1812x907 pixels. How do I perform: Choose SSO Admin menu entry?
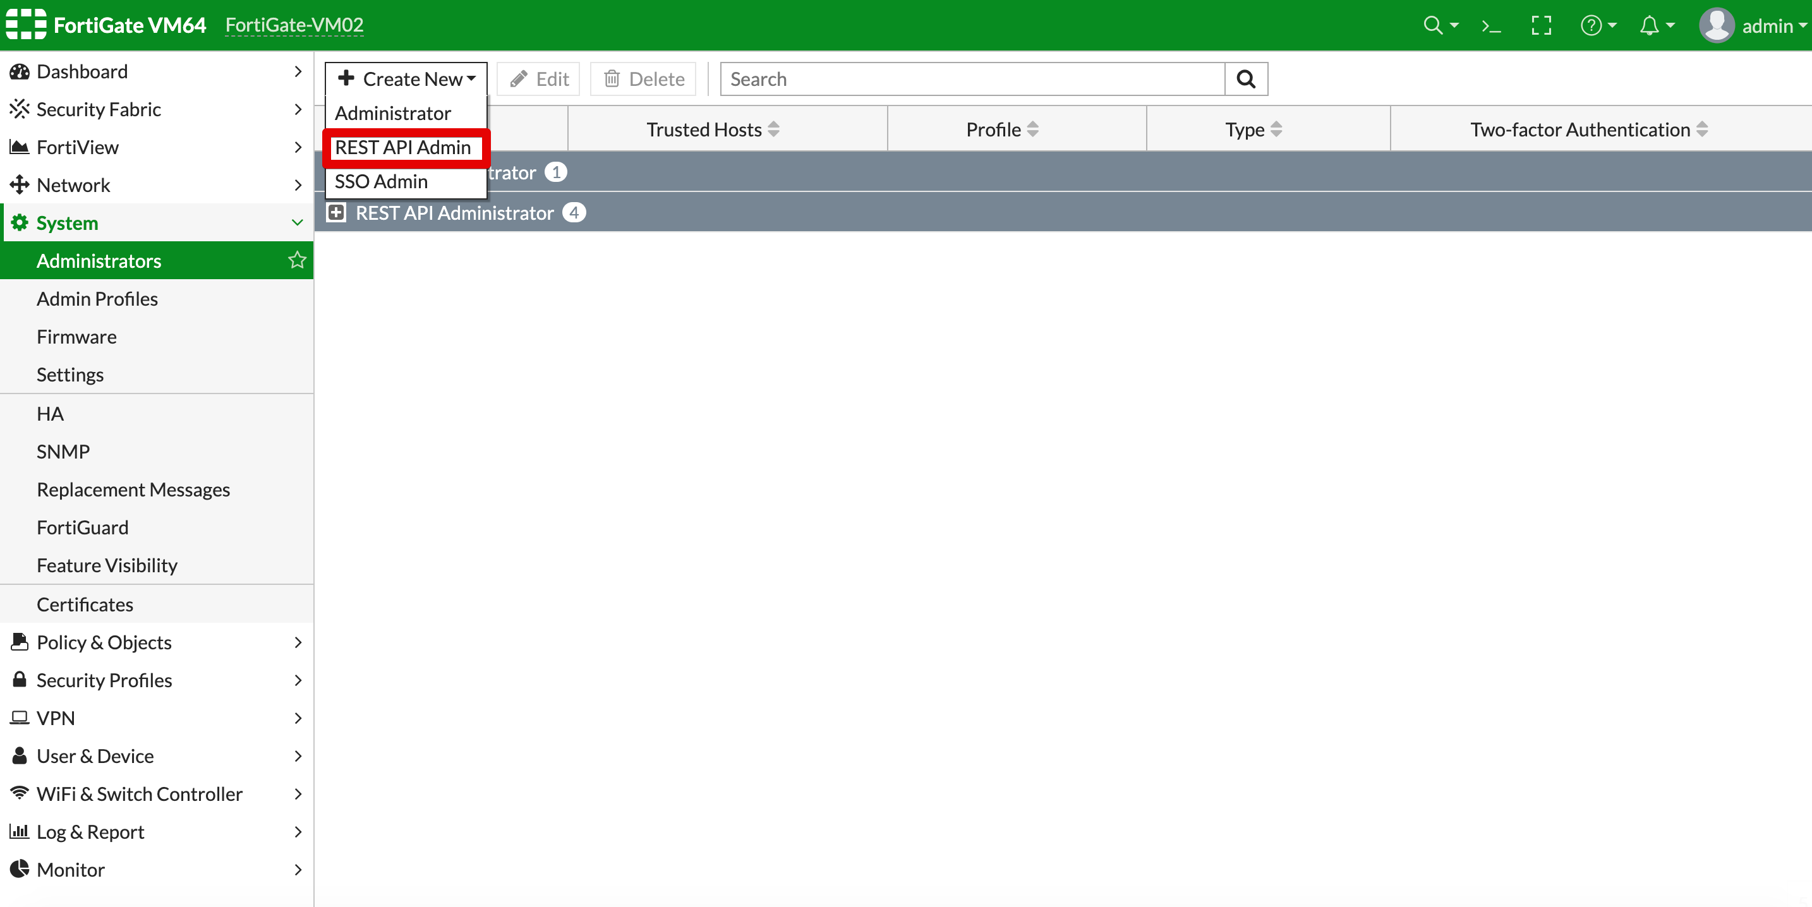click(x=381, y=181)
